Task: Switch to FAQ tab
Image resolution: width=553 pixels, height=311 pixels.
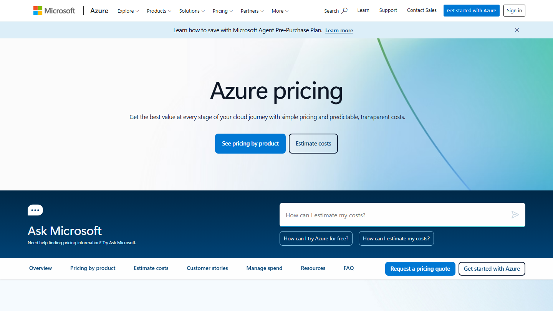Action: pyautogui.click(x=349, y=268)
